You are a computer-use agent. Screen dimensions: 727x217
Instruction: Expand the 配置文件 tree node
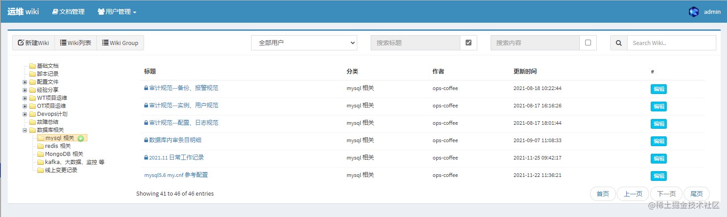[25, 82]
